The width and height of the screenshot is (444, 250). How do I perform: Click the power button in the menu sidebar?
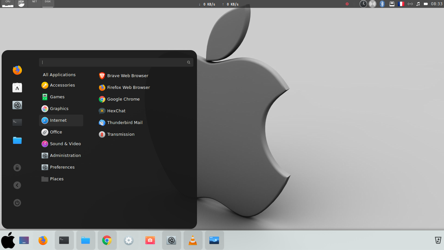[x=17, y=203]
